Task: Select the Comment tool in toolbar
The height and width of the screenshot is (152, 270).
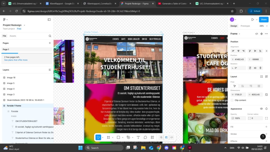Action: [145, 137]
